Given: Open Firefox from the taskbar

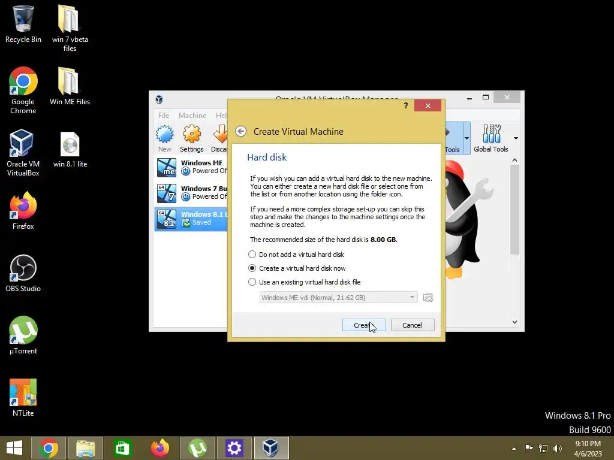Looking at the screenshot, I should [x=159, y=448].
